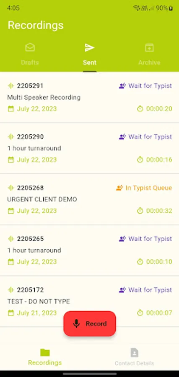Tap the battery indicator in status bar

tap(171, 8)
